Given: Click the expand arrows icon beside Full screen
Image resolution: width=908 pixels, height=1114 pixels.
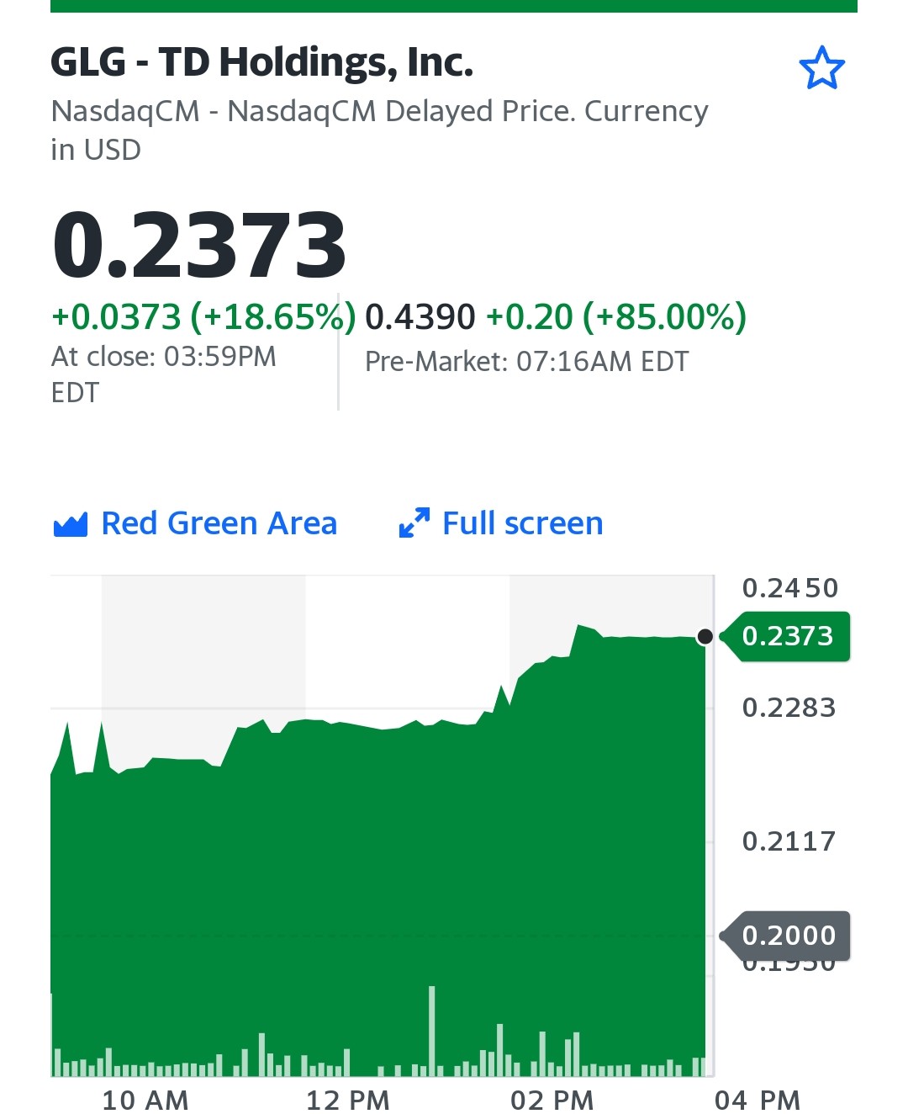Looking at the screenshot, I should click(x=414, y=523).
